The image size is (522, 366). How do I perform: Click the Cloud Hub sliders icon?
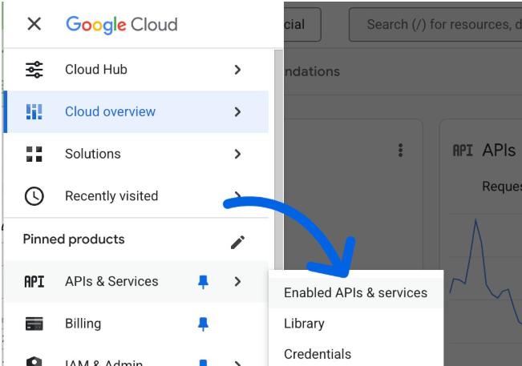pos(34,70)
